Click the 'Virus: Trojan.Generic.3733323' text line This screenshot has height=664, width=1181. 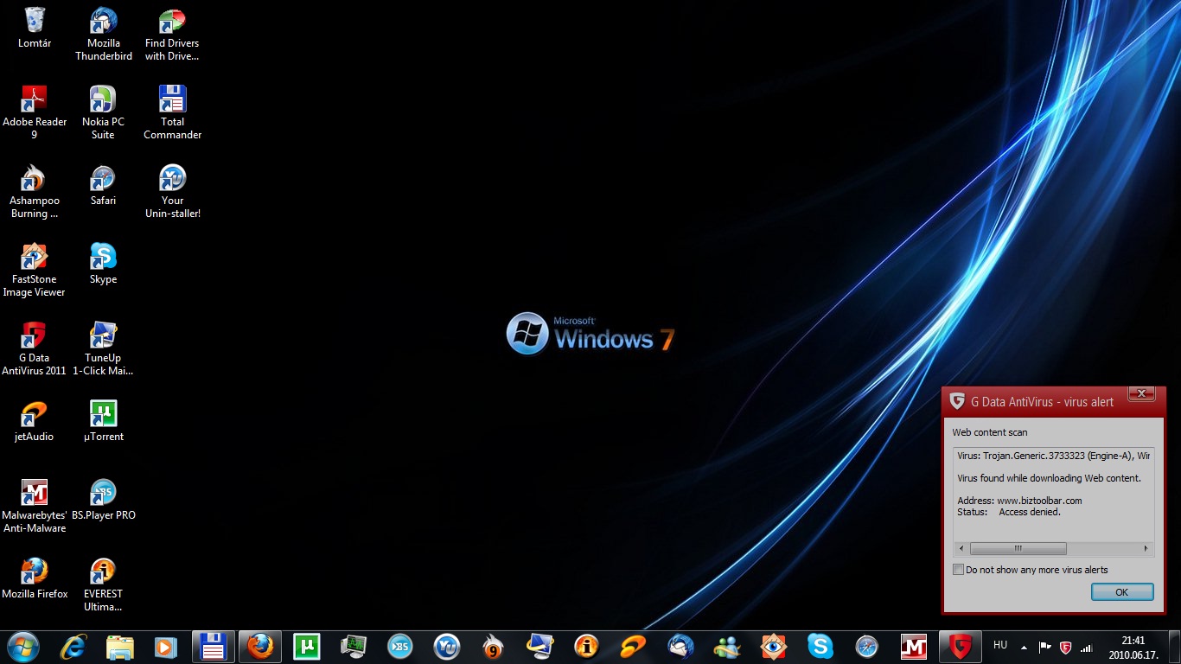click(x=1054, y=456)
